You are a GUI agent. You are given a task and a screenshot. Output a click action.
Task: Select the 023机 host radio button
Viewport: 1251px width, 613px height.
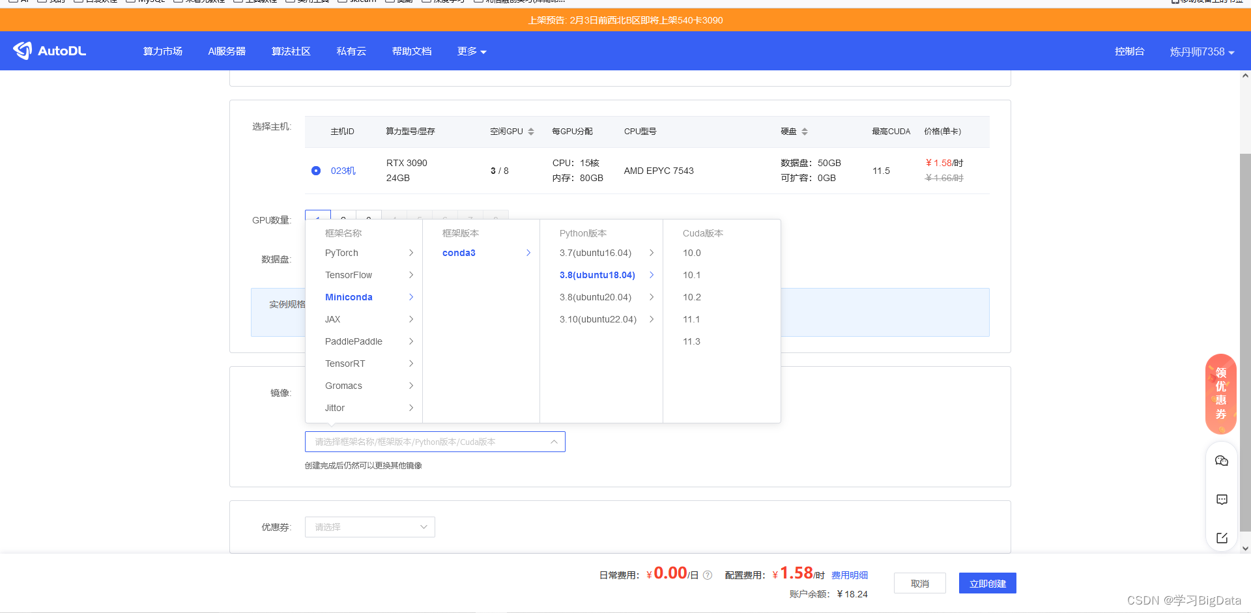pyautogui.click(x=316, y=171)
